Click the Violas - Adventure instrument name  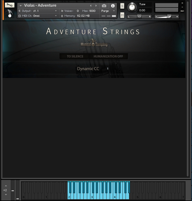(x=40, y=5)
